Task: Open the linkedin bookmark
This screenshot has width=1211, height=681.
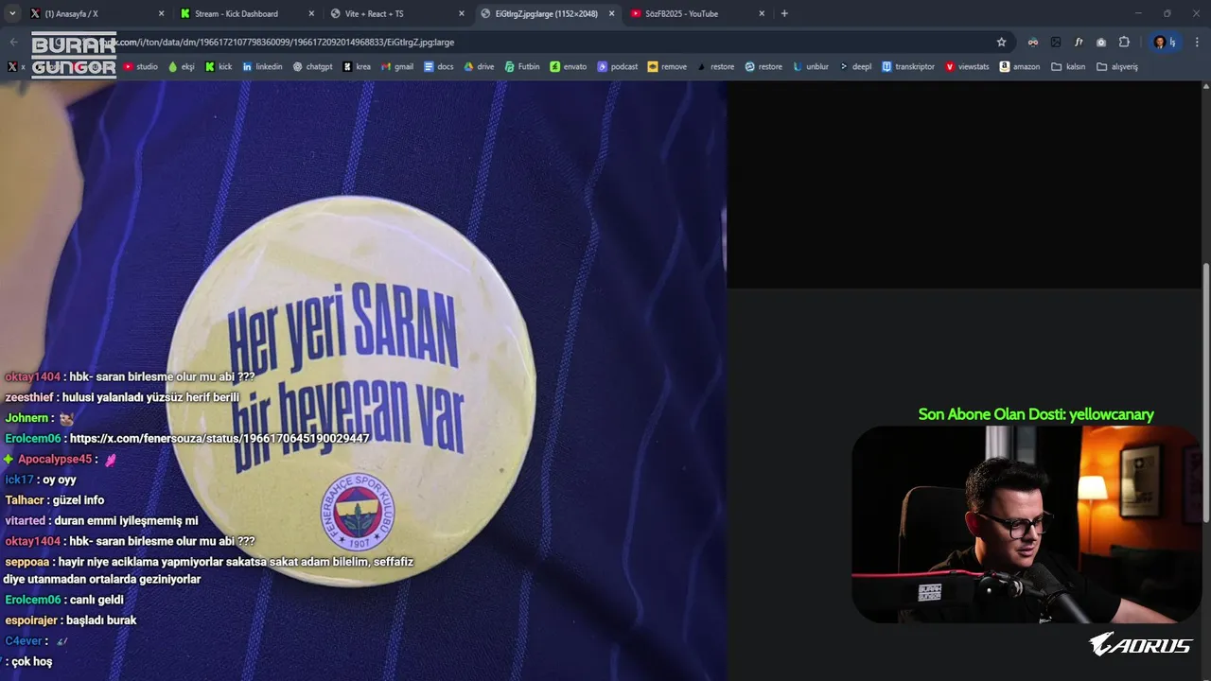Action: (262, 67)
